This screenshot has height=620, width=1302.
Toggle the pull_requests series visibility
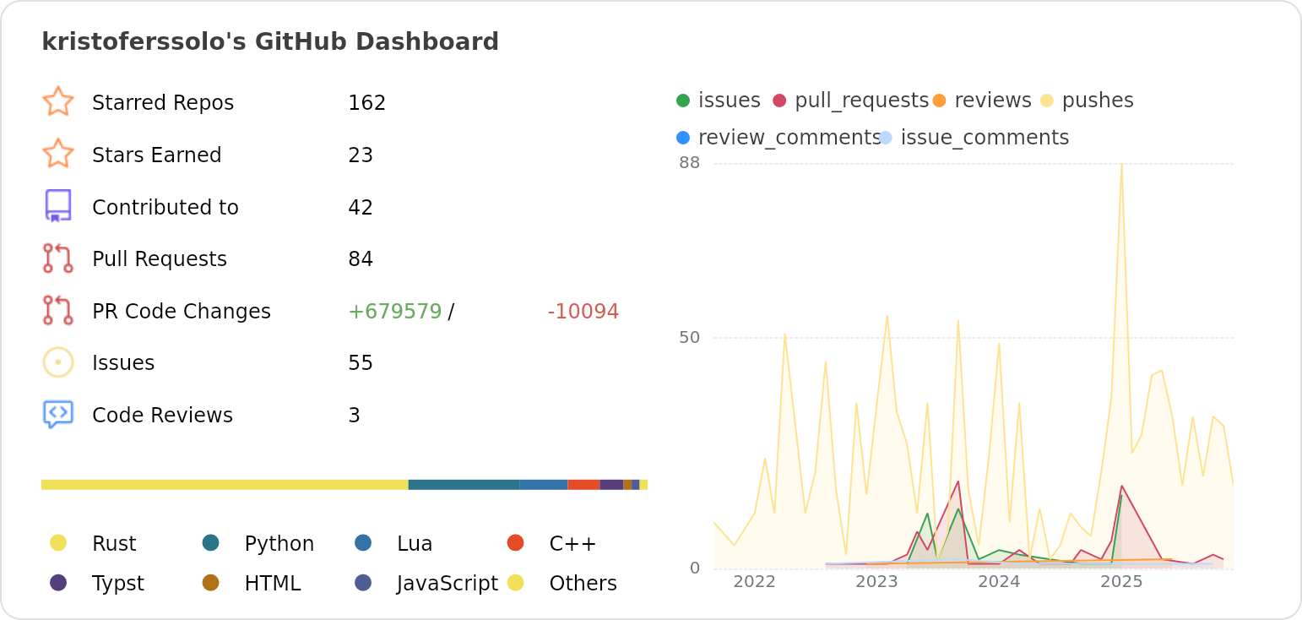click(x=854, y=100)
